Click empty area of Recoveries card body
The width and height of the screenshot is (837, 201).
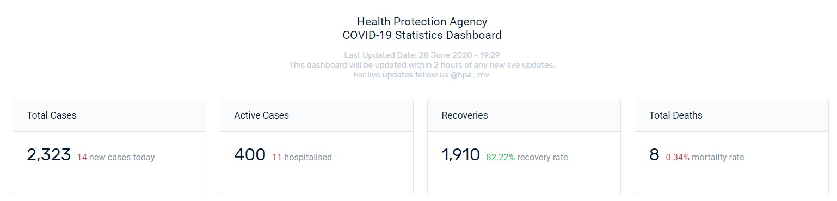pos(524,179)
